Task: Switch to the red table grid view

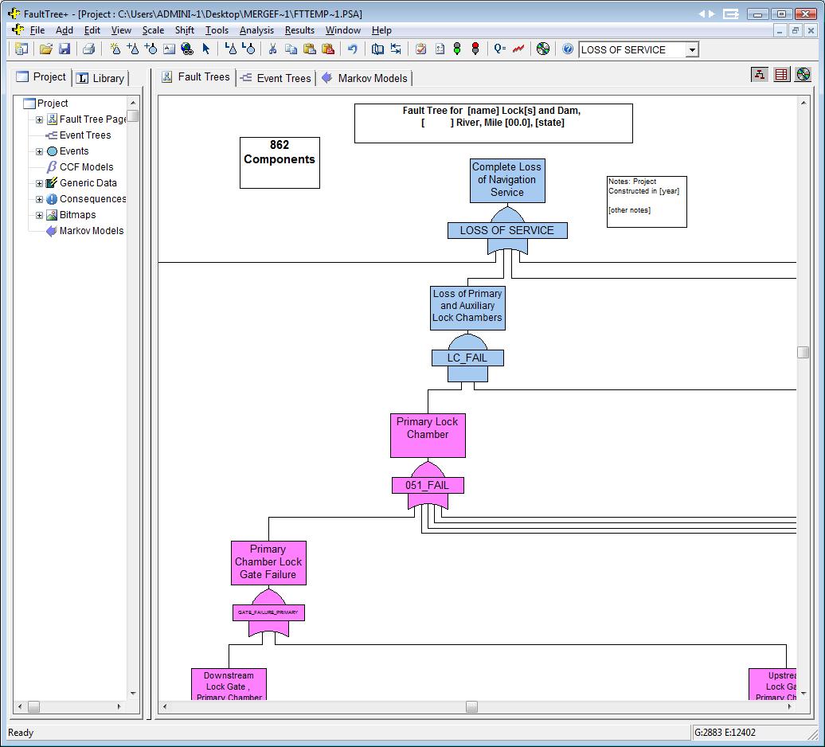Action: pos(781,74)
